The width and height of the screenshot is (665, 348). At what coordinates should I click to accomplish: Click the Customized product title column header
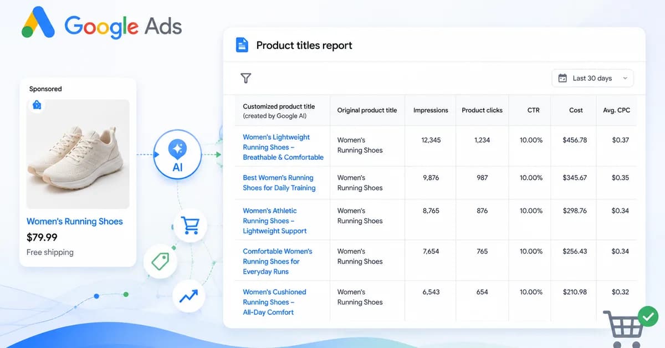click(279, 111)
